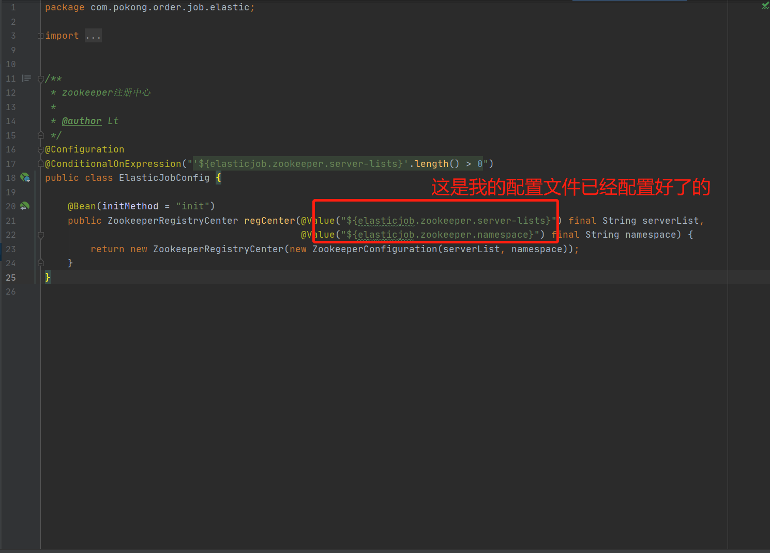Image resolution: width=770 pixels, height=553 pixels.
Task: Click the fold marker beside @Configuration annotation
Action: point(40,149)
